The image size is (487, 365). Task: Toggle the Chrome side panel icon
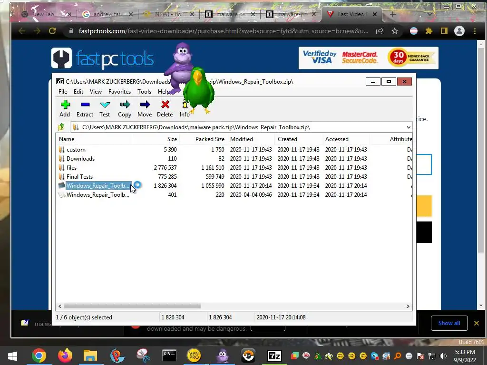[444, 31]
